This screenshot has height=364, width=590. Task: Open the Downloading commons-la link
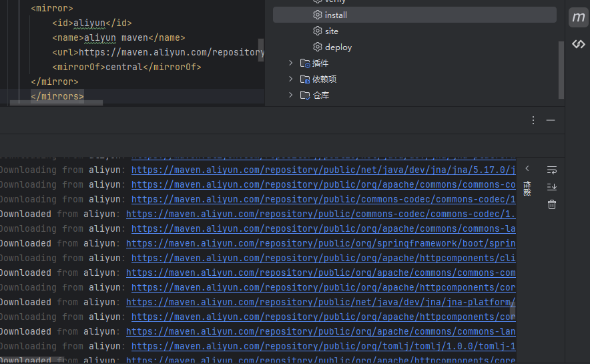pos(323,229)
